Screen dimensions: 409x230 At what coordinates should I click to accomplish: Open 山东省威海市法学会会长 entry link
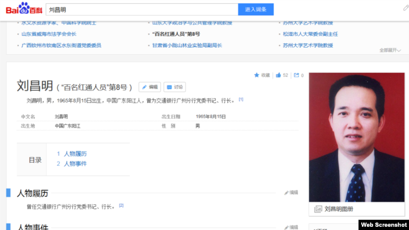(x=49, y=34)
